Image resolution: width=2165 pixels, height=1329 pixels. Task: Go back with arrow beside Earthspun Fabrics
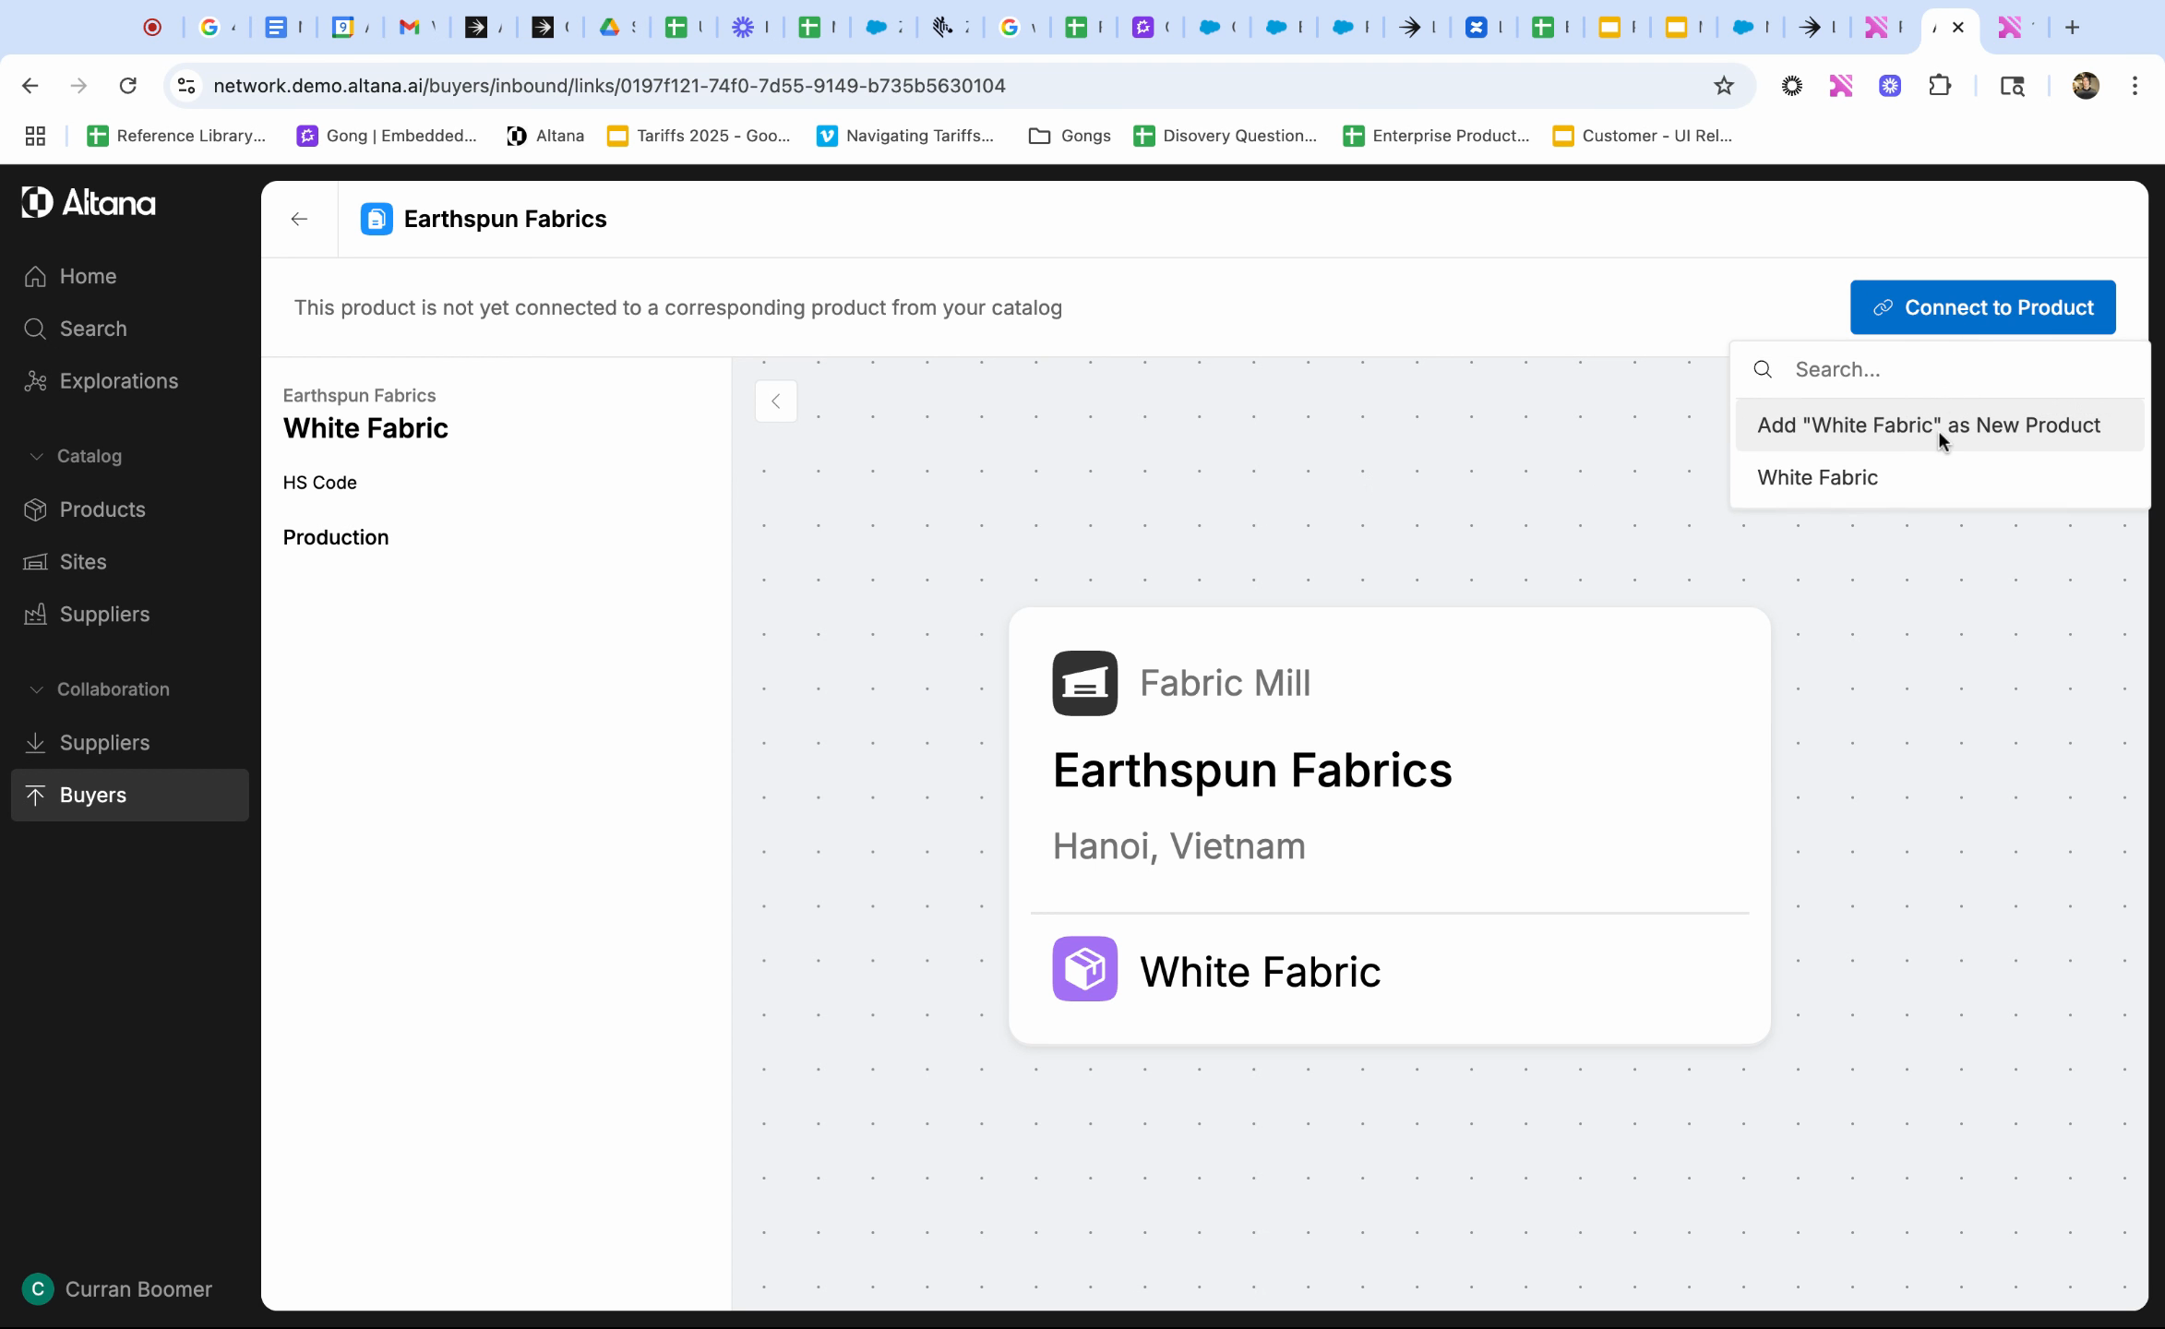click(x=299, y=219)
